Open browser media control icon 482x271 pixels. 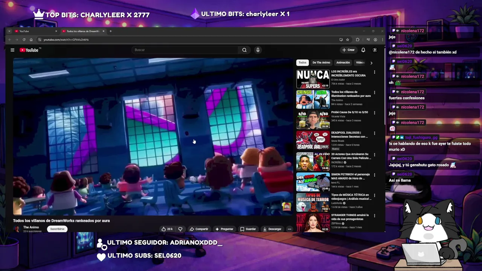click(x=368, y=40)
